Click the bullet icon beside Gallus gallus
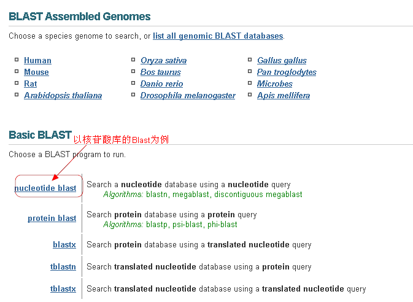413x302 pixels. point(250,60)
